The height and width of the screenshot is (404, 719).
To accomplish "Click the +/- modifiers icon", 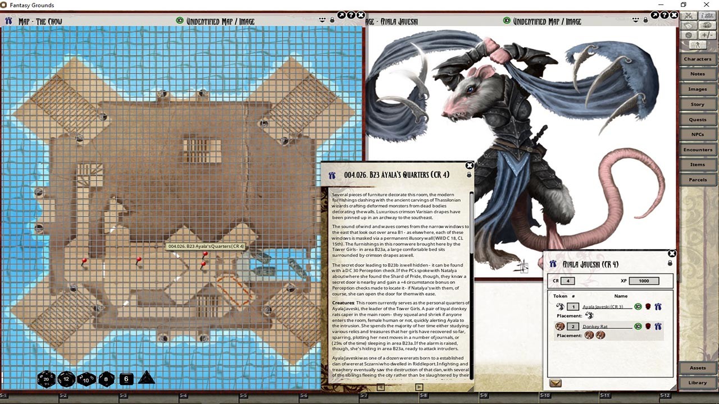I will pos(708,35).
